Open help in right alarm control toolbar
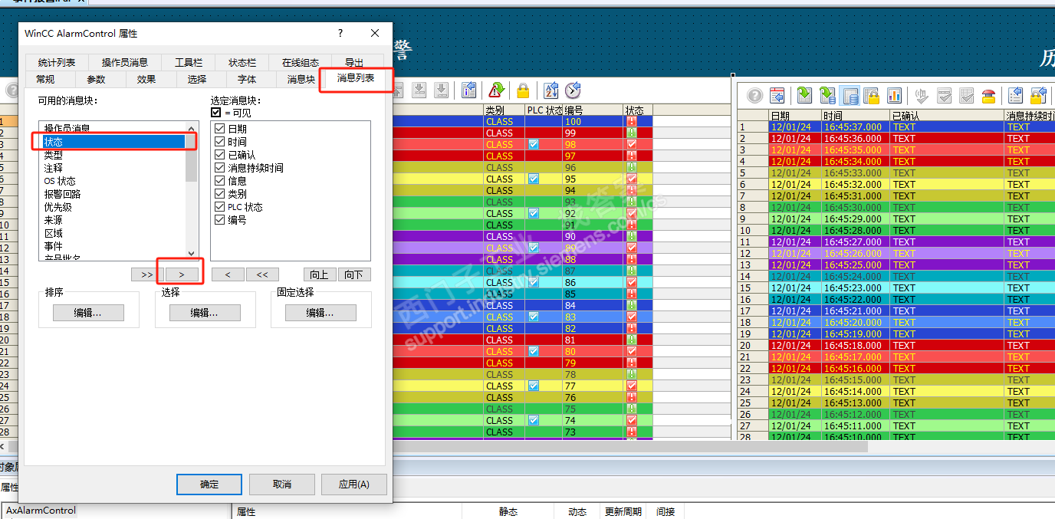 [755, 96]
